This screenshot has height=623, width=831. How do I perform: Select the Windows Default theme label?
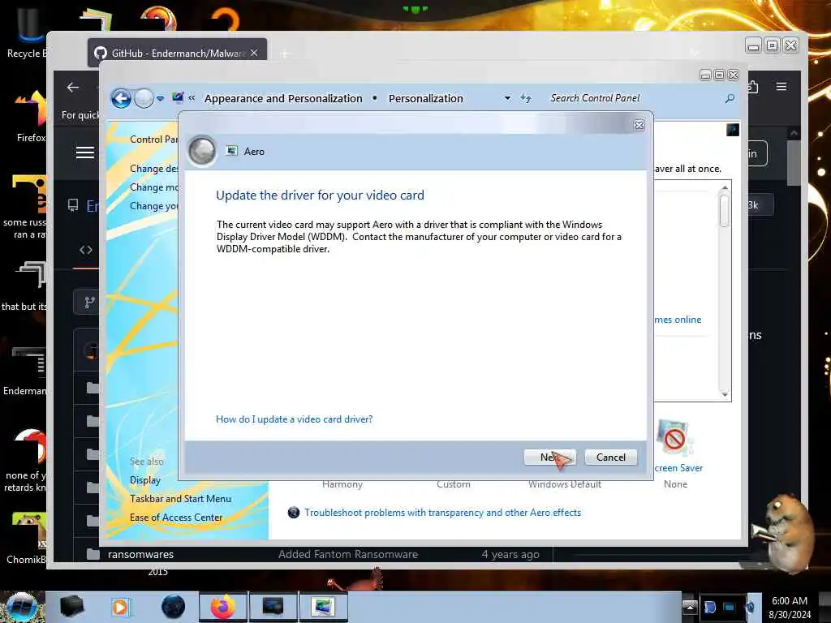565,484
